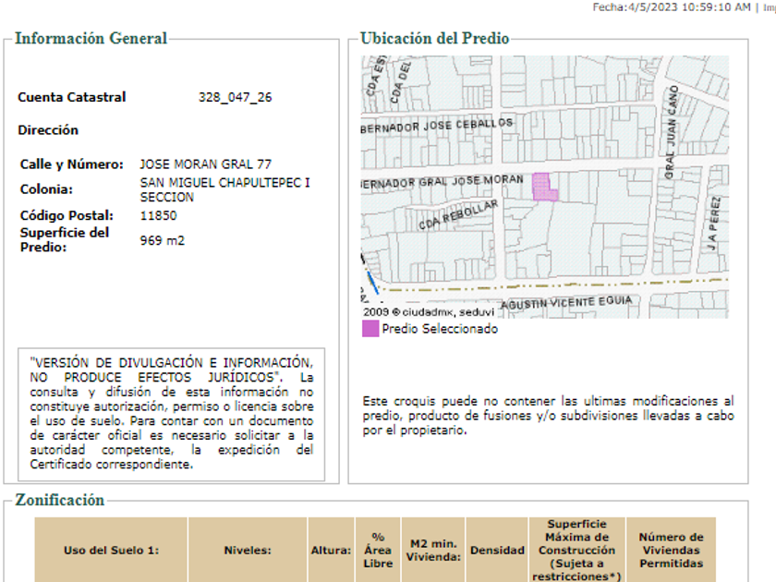
Task: Click the AGUSTIN VICENTE EGUIA street label
Action: (x=566, y=302)
